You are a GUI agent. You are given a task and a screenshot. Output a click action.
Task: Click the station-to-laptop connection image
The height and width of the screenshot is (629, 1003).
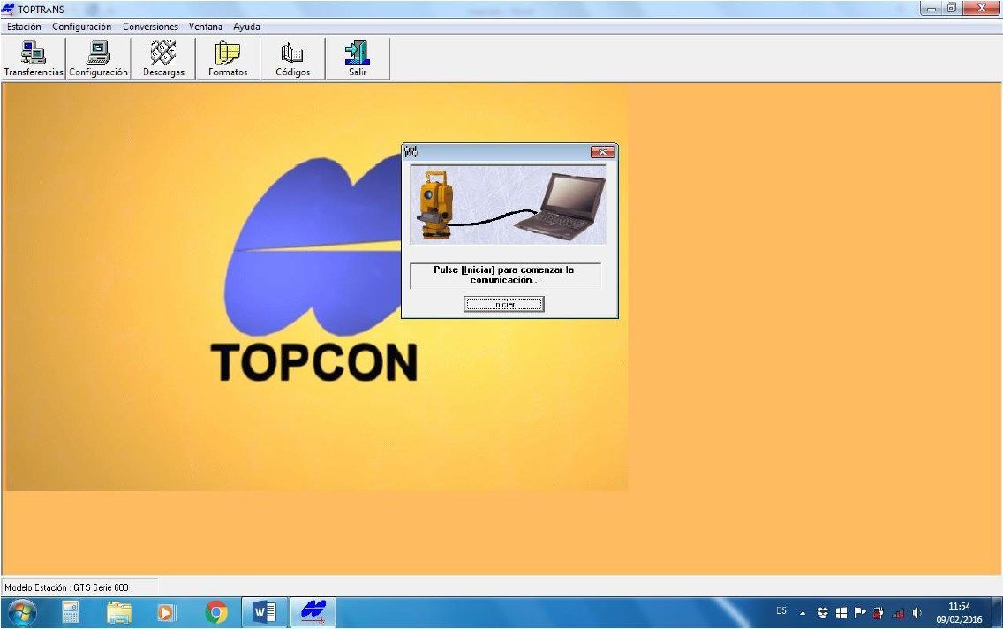coord(508,204)
